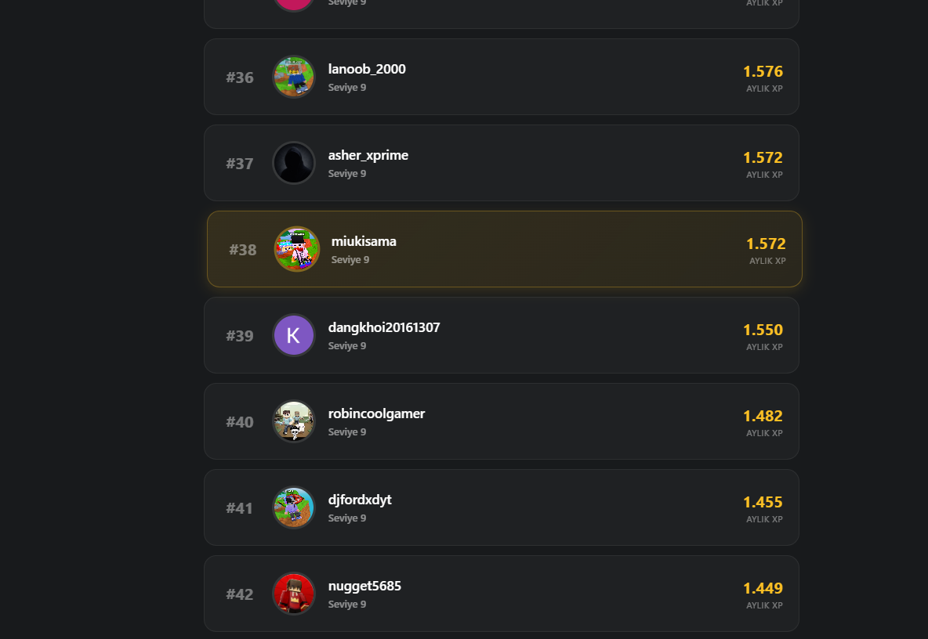
Task: Click the dangkhoi20161307 username
Action: point(384,327)
